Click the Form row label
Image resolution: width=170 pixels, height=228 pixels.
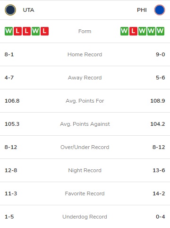(x=85, y=31)
